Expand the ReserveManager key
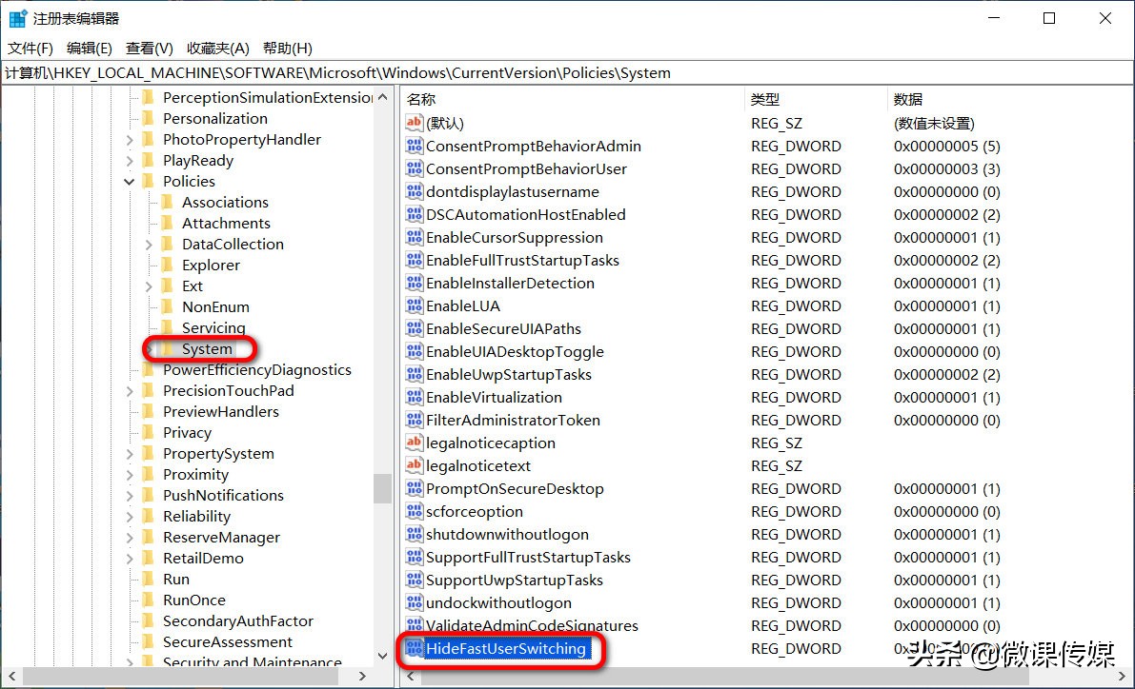 (130, 538)
